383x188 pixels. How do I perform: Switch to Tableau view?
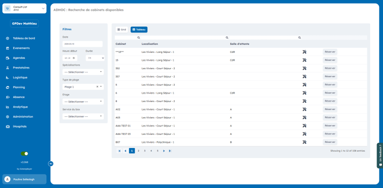[139, 30]
